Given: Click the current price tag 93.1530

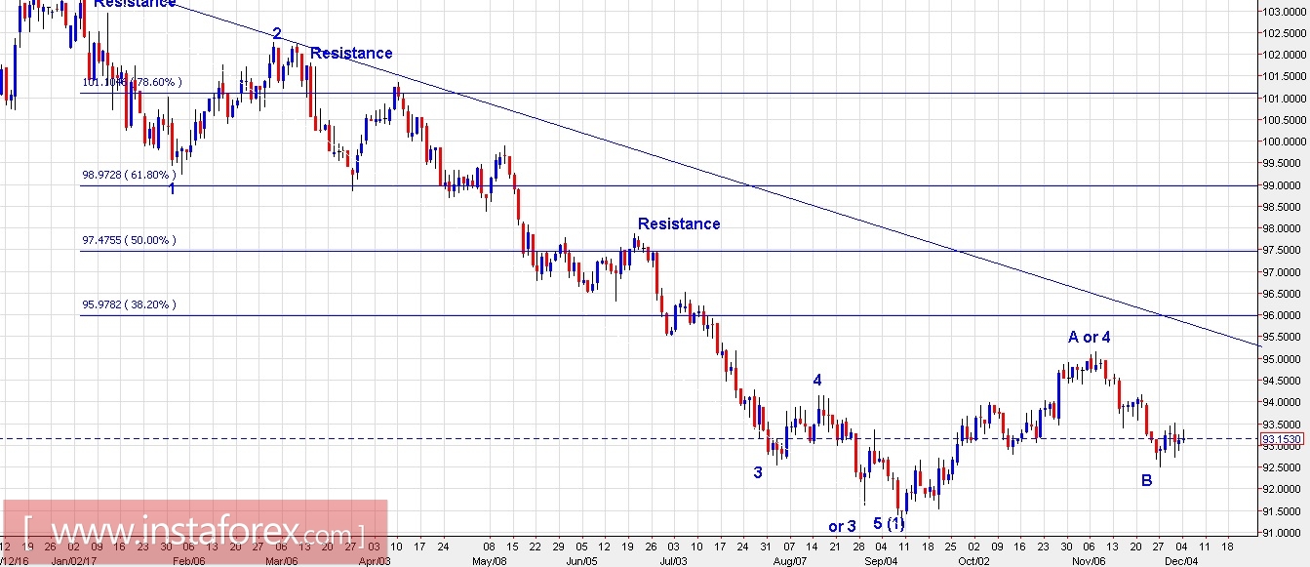Looking at the screenshot, I should tap(1283, 439).
